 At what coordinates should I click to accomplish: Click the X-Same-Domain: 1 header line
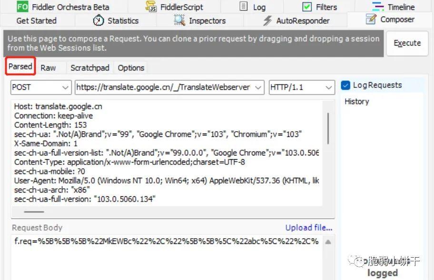(x=46, y=144)
